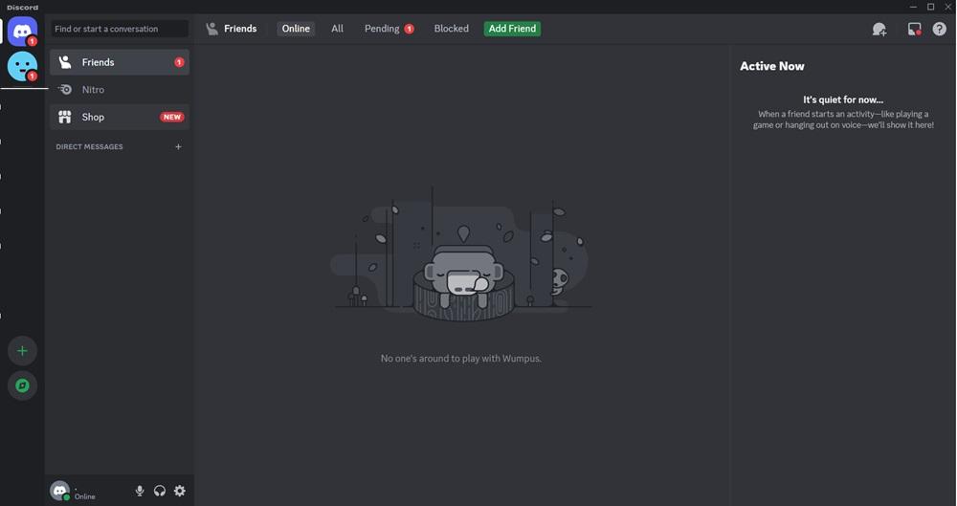This screenshot has width=957, height=506.
Task: Click 'No one's around to play with Wumpus.'
Action: (x=461, y=359)
